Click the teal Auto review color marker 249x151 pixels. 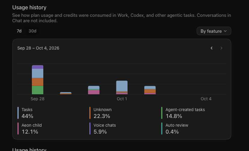(162, 128)
